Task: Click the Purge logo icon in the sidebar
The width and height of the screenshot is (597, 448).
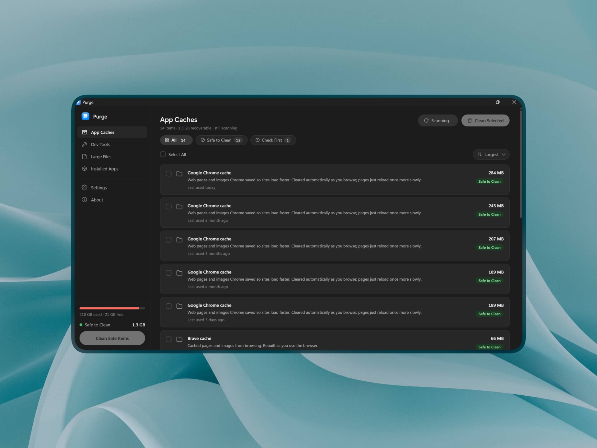Action: [x=86, y=116]
